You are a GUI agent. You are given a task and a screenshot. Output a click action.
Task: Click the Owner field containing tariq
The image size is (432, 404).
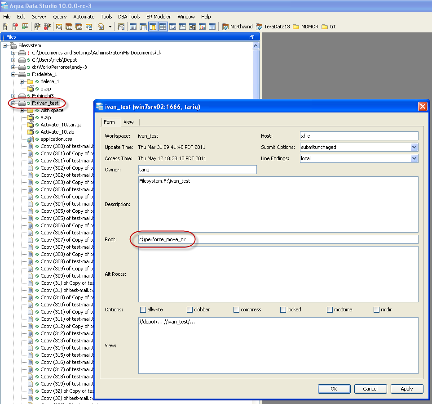(x=198, y=170)
